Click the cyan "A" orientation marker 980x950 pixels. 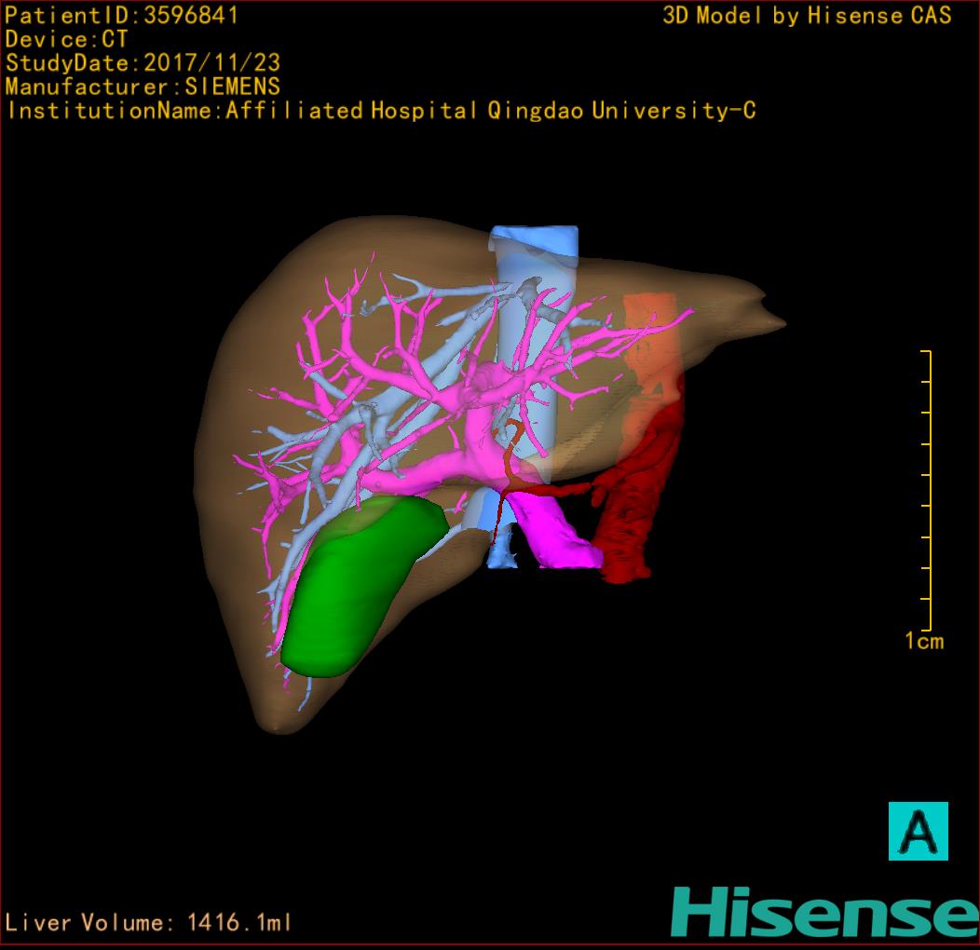click(x=919, y=831)
